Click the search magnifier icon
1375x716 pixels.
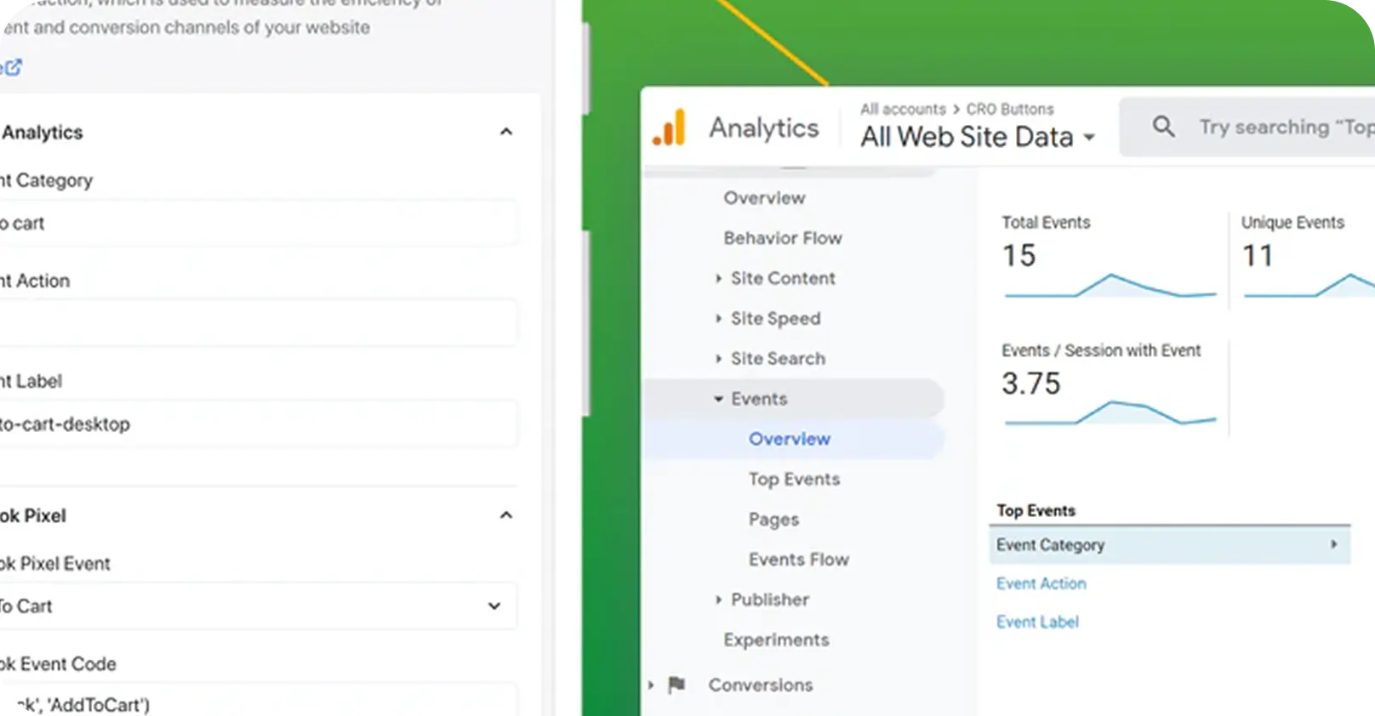pyautogui.click(x=1163, y=128)
